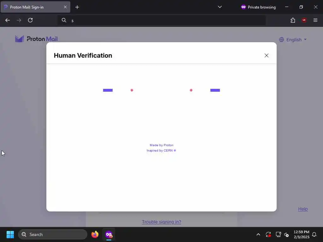Viewport: 323px width, 242px height.
Task: Open the extensions puzzle icon
Action: (x=293, y=20)
